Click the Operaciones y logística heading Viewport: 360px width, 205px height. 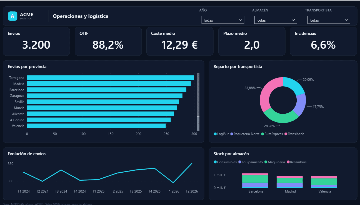81,16
